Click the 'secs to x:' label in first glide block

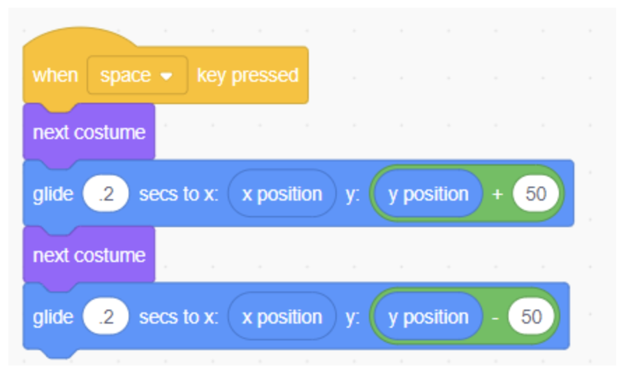point(179,194)
